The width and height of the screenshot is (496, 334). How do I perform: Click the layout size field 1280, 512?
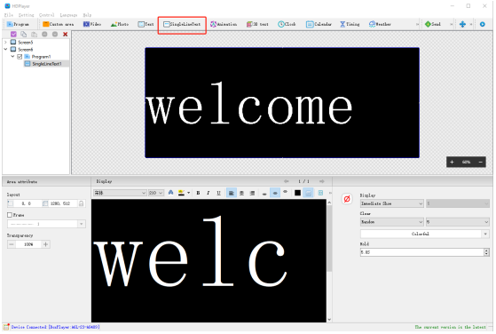[59, 203]
